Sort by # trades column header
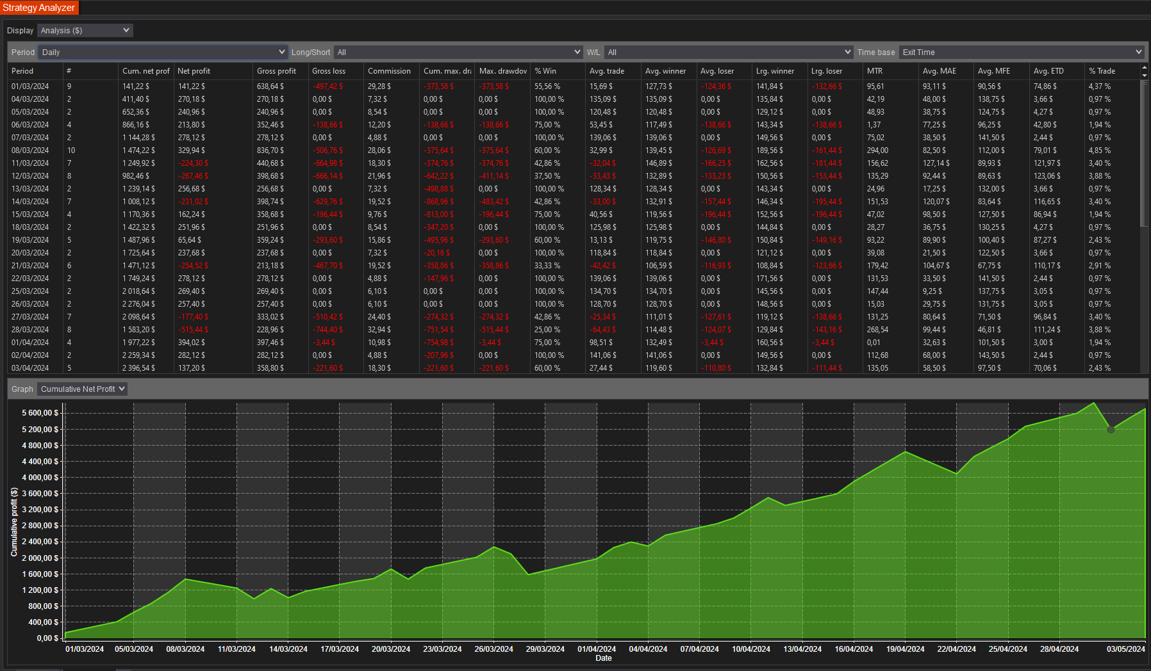 coord(90,71)
